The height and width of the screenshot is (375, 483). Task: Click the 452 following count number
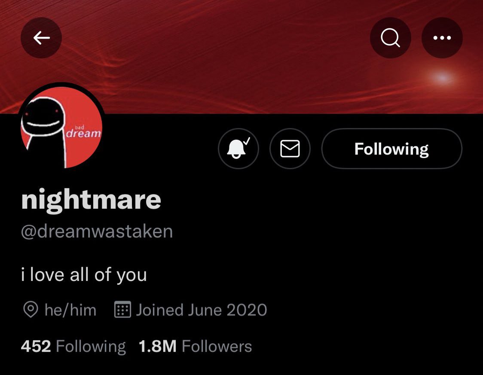36,346
